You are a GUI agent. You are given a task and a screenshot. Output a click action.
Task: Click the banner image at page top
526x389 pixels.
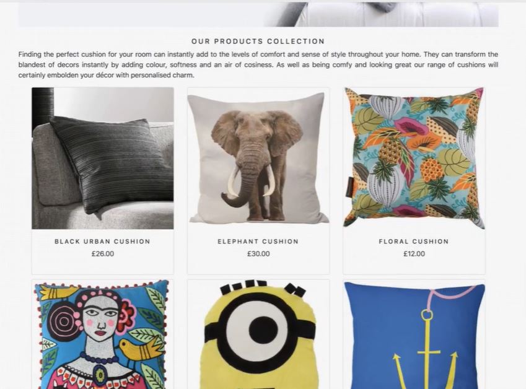click(x=258, y=14)
